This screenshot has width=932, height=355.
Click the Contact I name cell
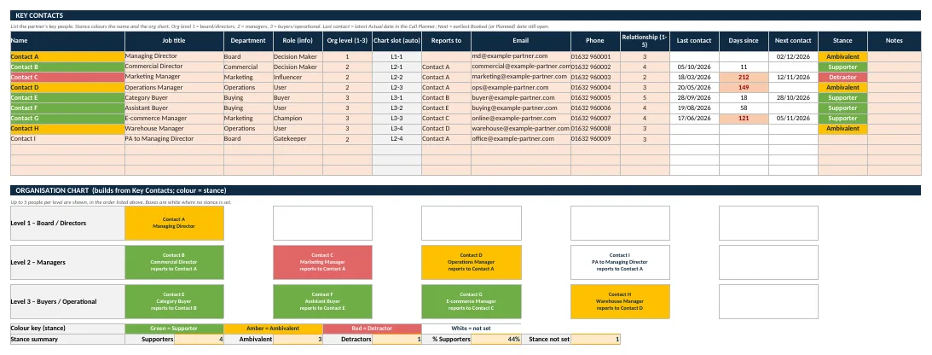coord(67,139)
